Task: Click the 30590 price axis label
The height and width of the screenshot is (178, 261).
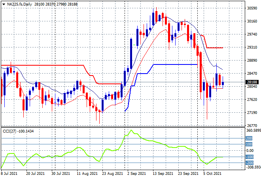Action: (252, 8)
